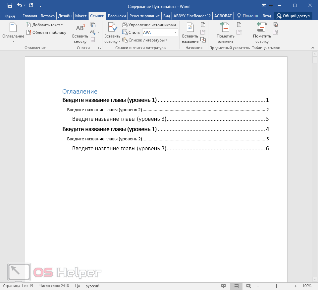This screenshot has width=318, height=290.
Task: Switch to Read Mode view in status bar
Action: click(224, 286)
